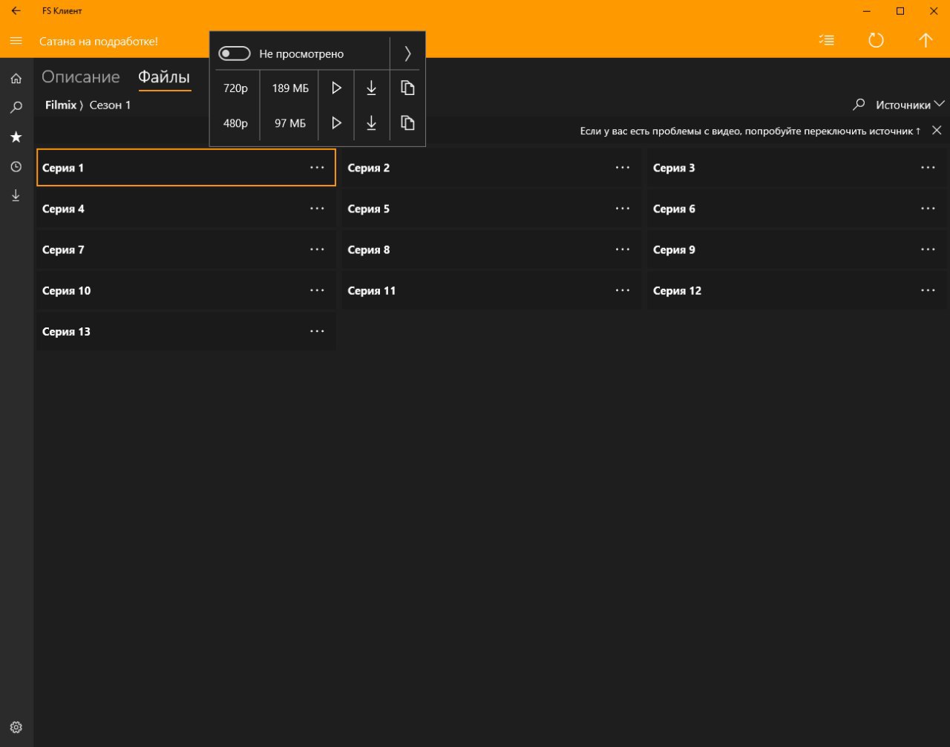Open more options for Серия 12
Image resolution: width=950 pixels, height=747 pixels.
[928, 290]
